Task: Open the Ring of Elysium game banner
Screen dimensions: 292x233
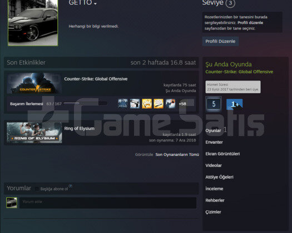Action: click(34, 133)
